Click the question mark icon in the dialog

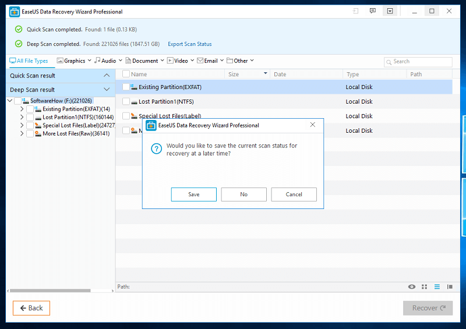pos(156,148)
